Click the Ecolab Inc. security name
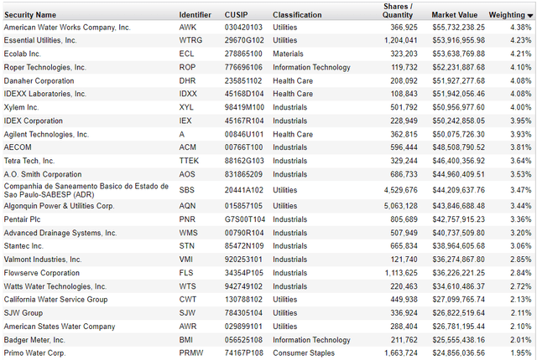The image size is (537, 360). [x=23, y=54]
